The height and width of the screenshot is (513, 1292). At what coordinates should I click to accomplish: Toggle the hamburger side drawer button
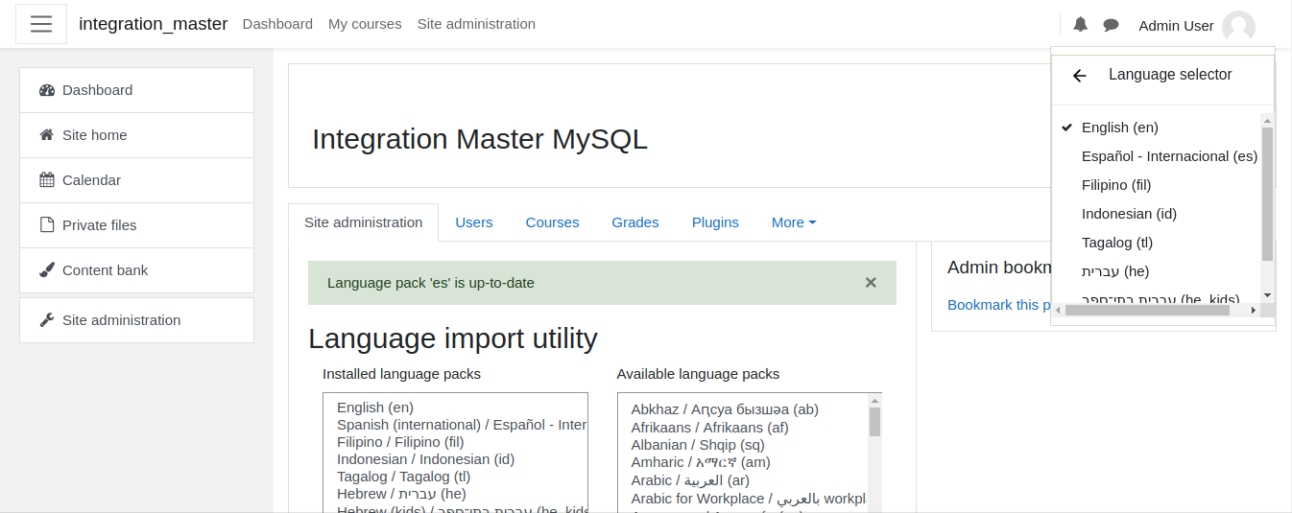point(41,24)
